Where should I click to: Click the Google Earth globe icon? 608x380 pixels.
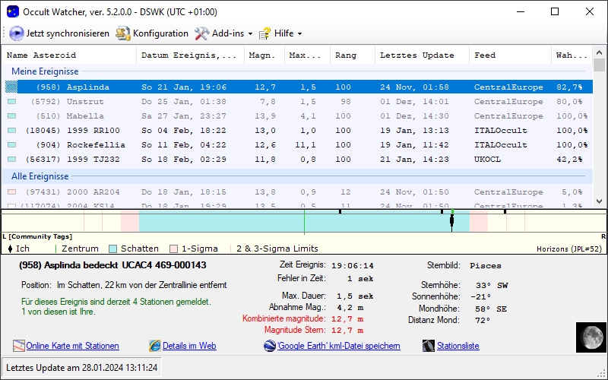(x=270, y=346)
